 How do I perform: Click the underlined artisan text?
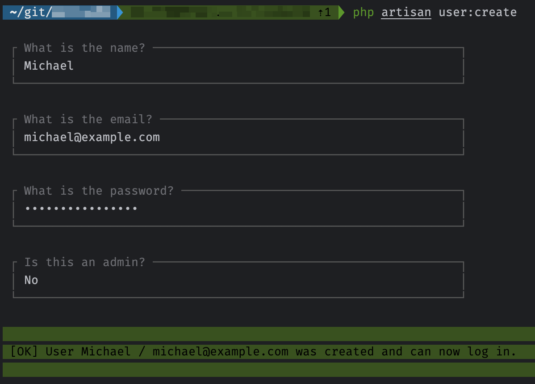(x=405, y=12)
